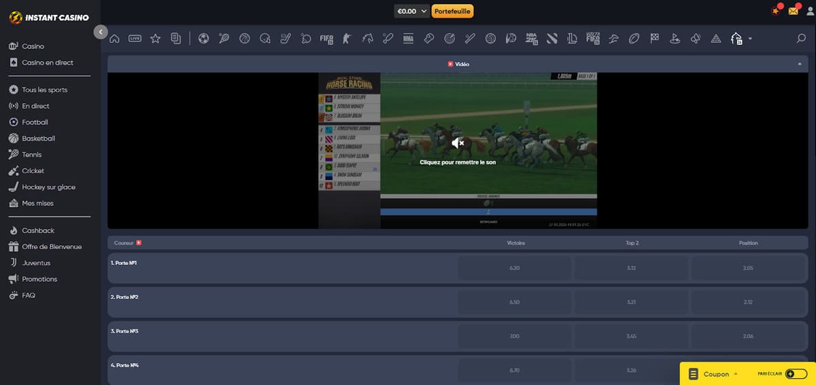Bet Victoire 6.70 on Porte №4
Viewport: 816px width, 385px height.
pyautogui.click(x=514, y=370)
